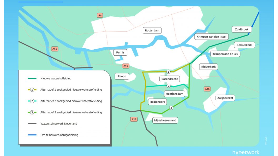The width and height of the screenshot is (278, 156).
Task: Click the A29 highway badge
Action: coord(134,119)
